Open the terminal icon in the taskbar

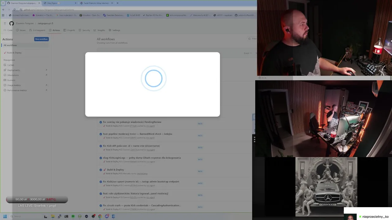(x=66, y=216)
